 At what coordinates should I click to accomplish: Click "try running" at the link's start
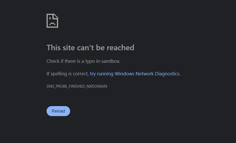pyautogui.click(x=102, y=74)
